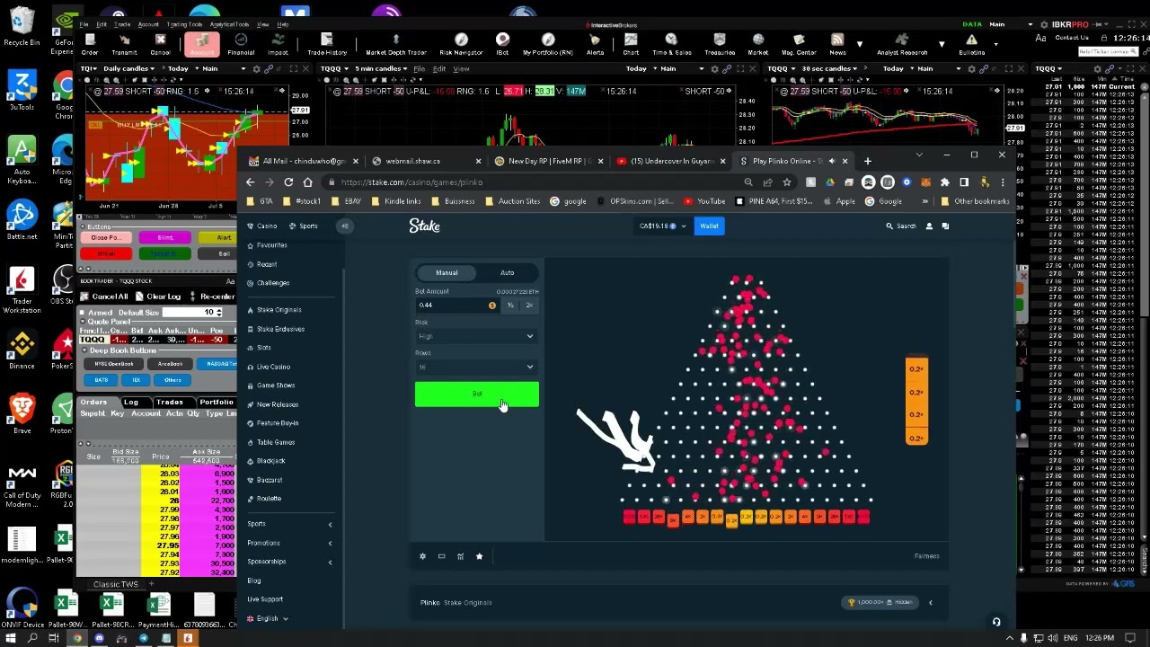
Task: Open live stats chart icon under game
Action: tap(460, 556)
